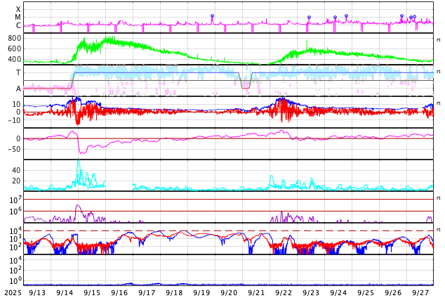
Task: Click the cyan spike near 9/14
Action: [78, 162]
